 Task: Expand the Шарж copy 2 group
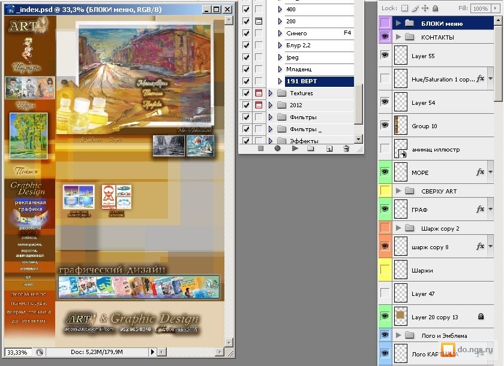tap(398, 228)
